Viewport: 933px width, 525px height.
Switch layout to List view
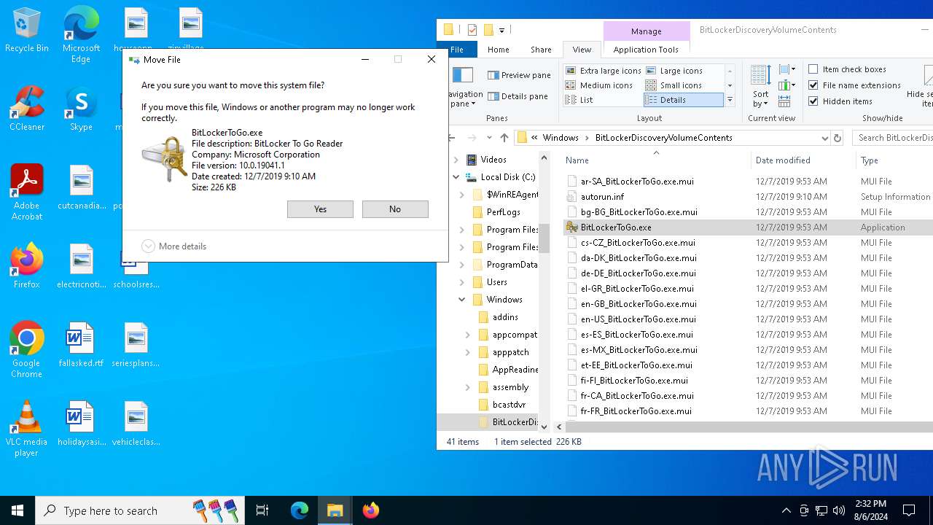(x=579, y=100)
